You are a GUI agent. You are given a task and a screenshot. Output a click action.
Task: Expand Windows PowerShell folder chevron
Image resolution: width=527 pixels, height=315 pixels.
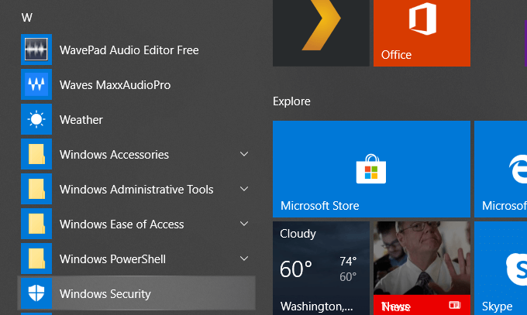pyautogui.click(x=244, y=259)
